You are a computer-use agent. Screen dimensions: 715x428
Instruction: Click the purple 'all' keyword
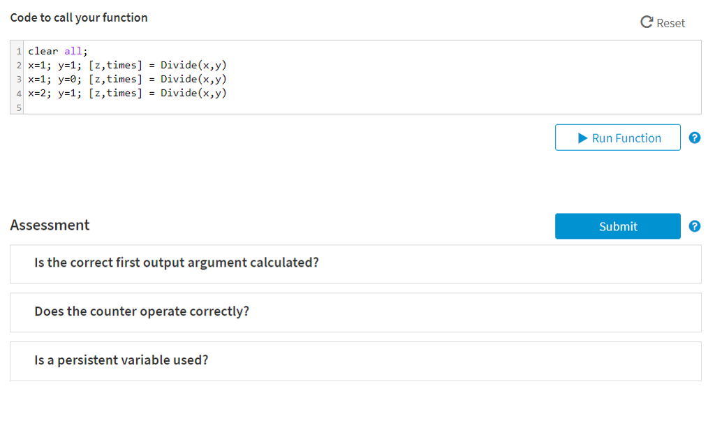pos(73,51)
